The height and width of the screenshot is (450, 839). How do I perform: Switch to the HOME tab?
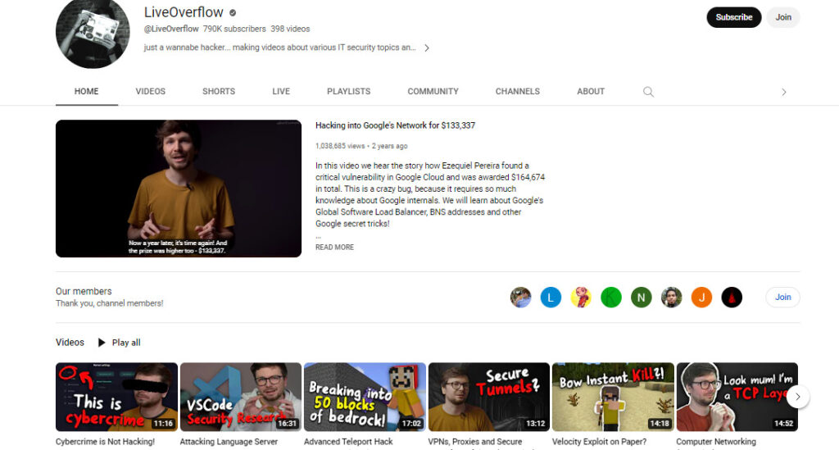click(x=87, y=92)
